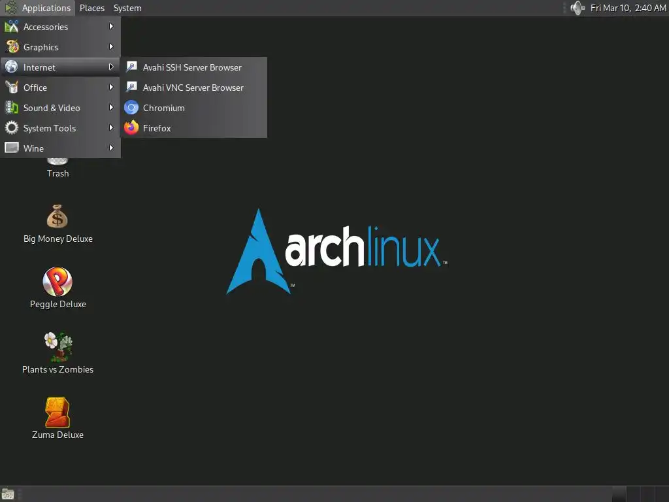
Task: Select the Peggle Deluxe desktop icon
Action: [x=57, y=282]
